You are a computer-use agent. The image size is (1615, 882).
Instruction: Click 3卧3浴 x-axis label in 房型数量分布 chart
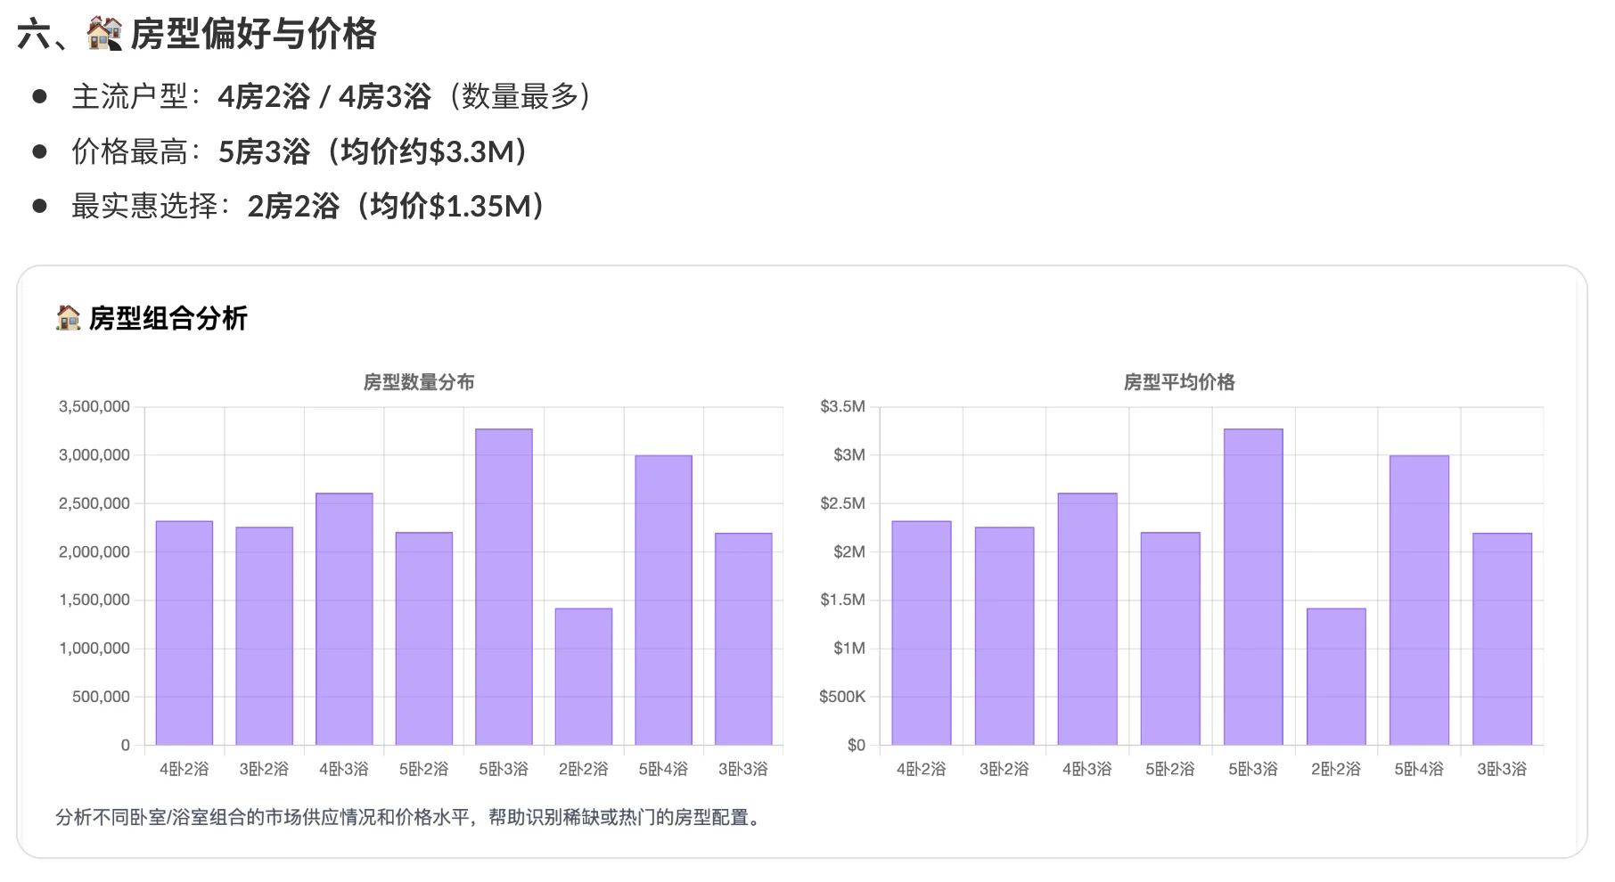tap(743, 769)
